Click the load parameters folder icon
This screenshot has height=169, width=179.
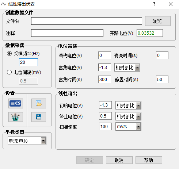coord(39,103)
